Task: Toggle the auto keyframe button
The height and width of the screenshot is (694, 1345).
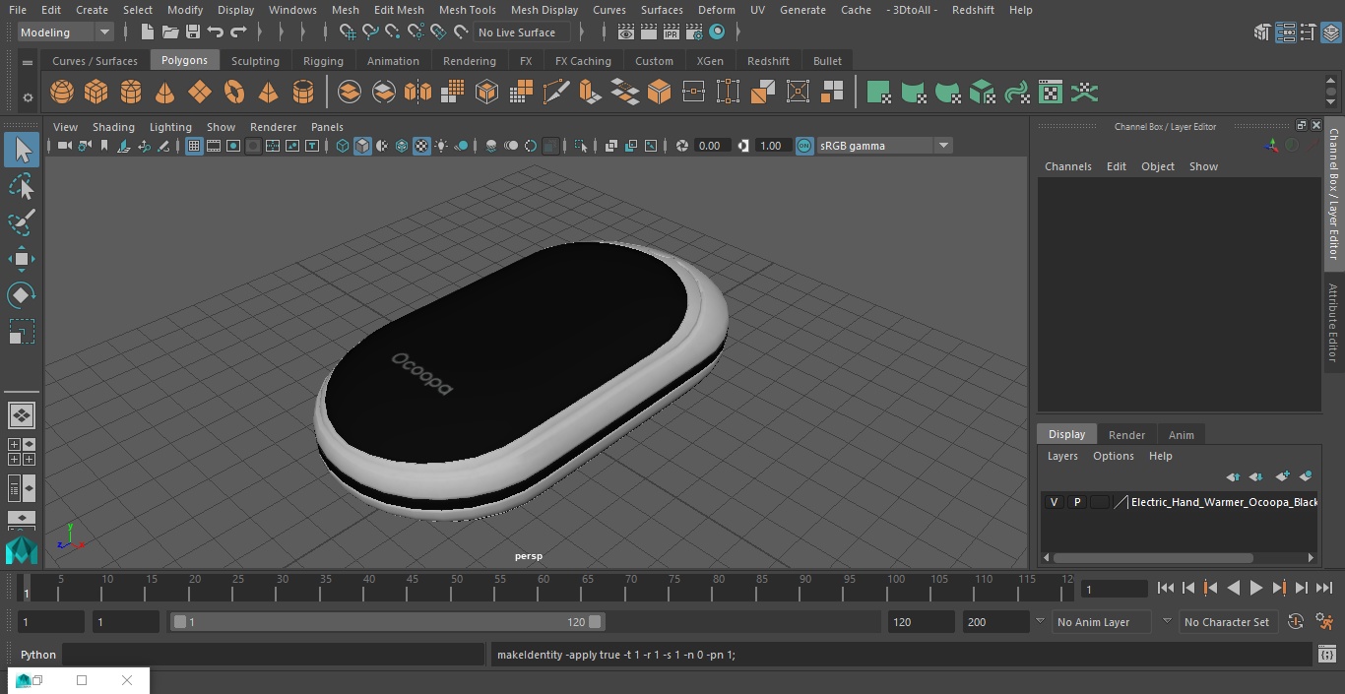Action: 1296,622
